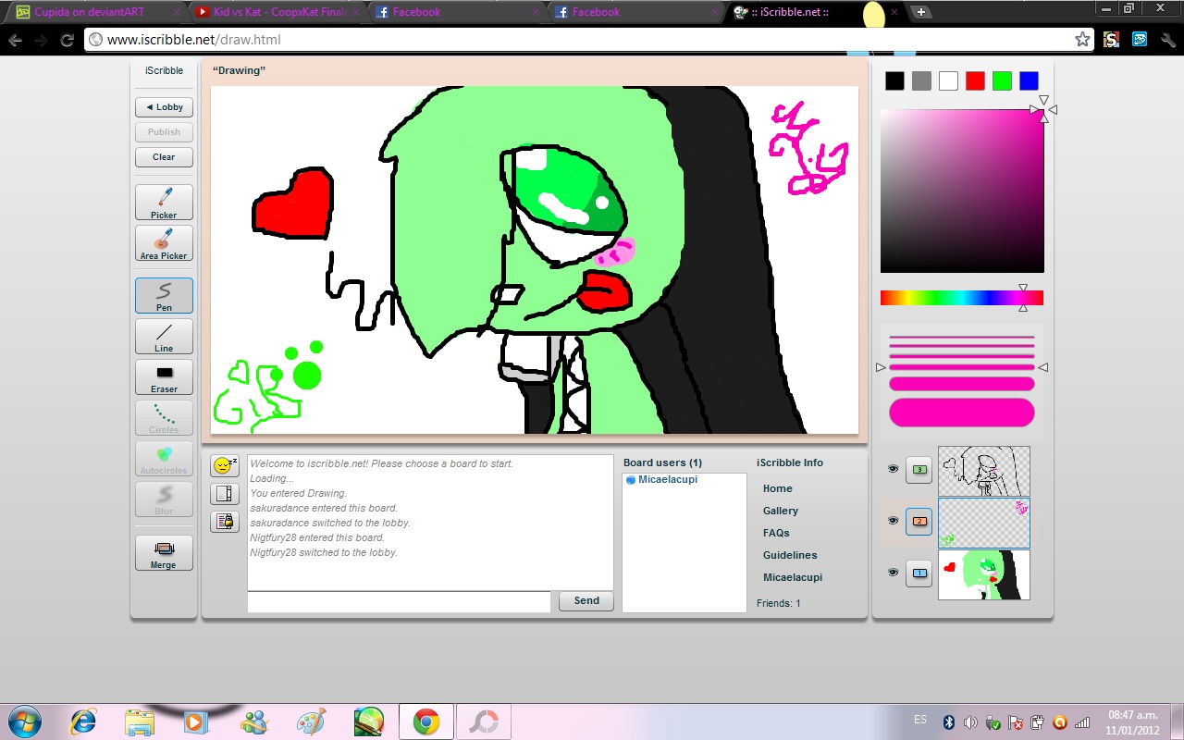Select layer 2 number button
Viewport: 1184px width, 740px height.
(x=919, y=522)
